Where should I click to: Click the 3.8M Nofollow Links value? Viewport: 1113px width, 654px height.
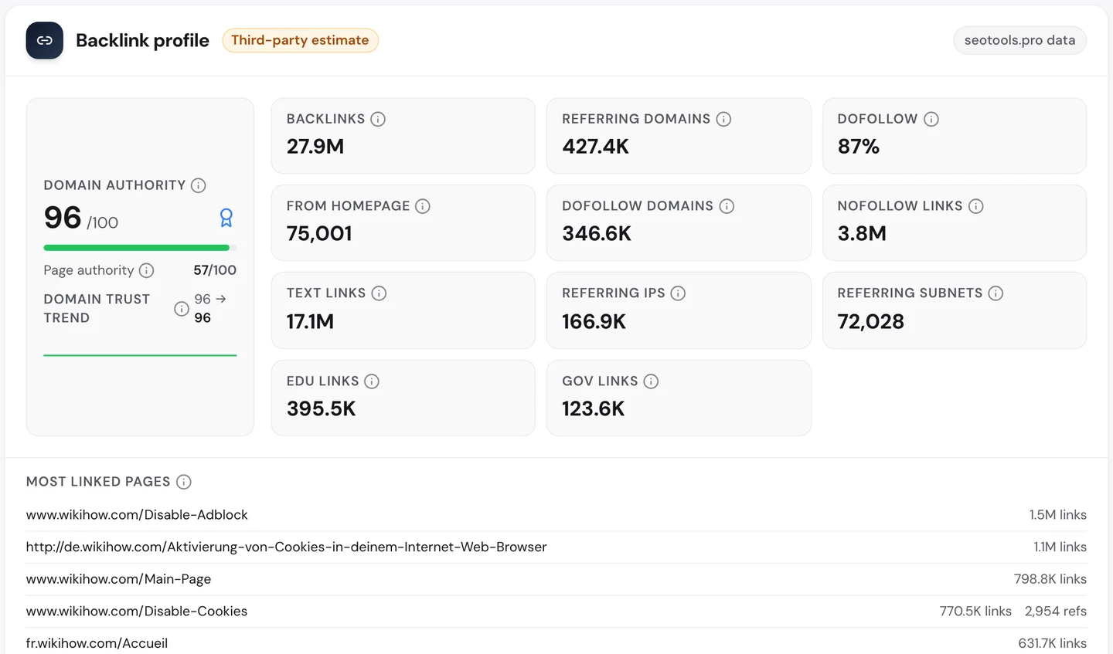coord(862,234)
